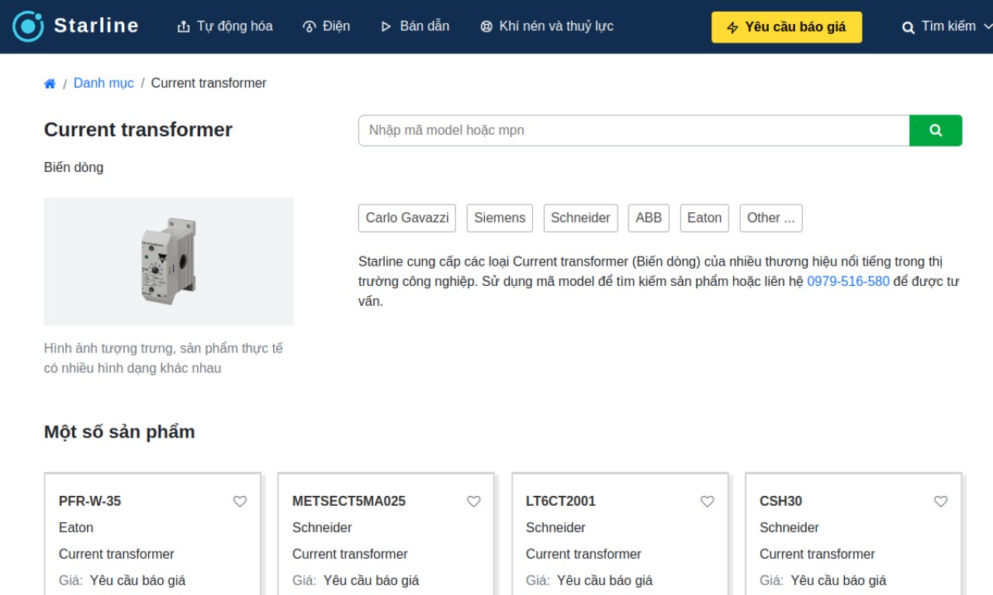Filter by ABB brand
This screenshot has width=993, height=595.
(x=649, y=218)
